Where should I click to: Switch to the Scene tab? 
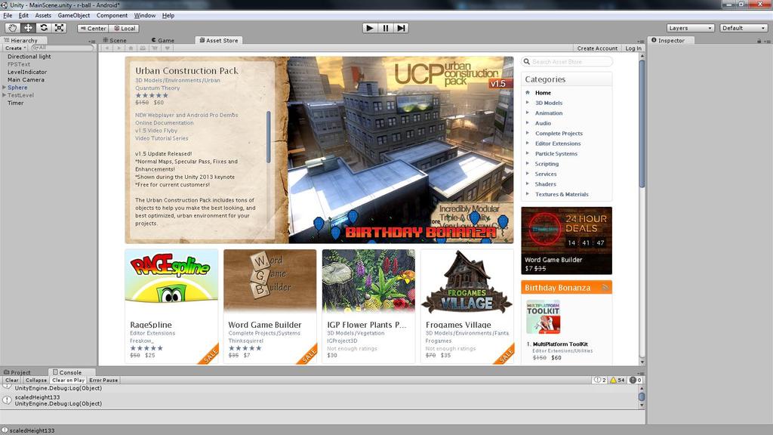pos(115,41)
